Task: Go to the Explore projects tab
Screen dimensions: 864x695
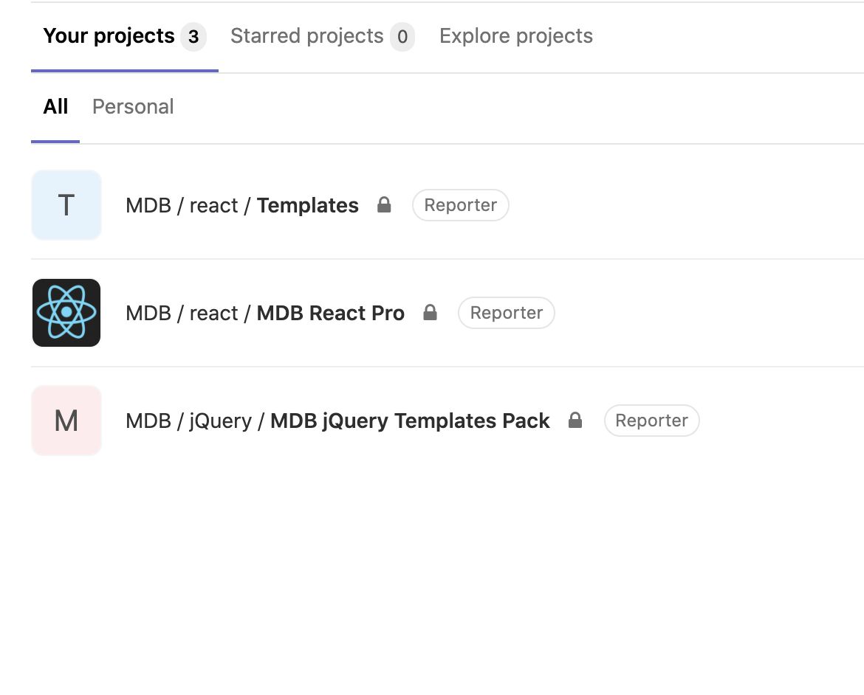Action: pyautogui.click(x=515, y=36)
